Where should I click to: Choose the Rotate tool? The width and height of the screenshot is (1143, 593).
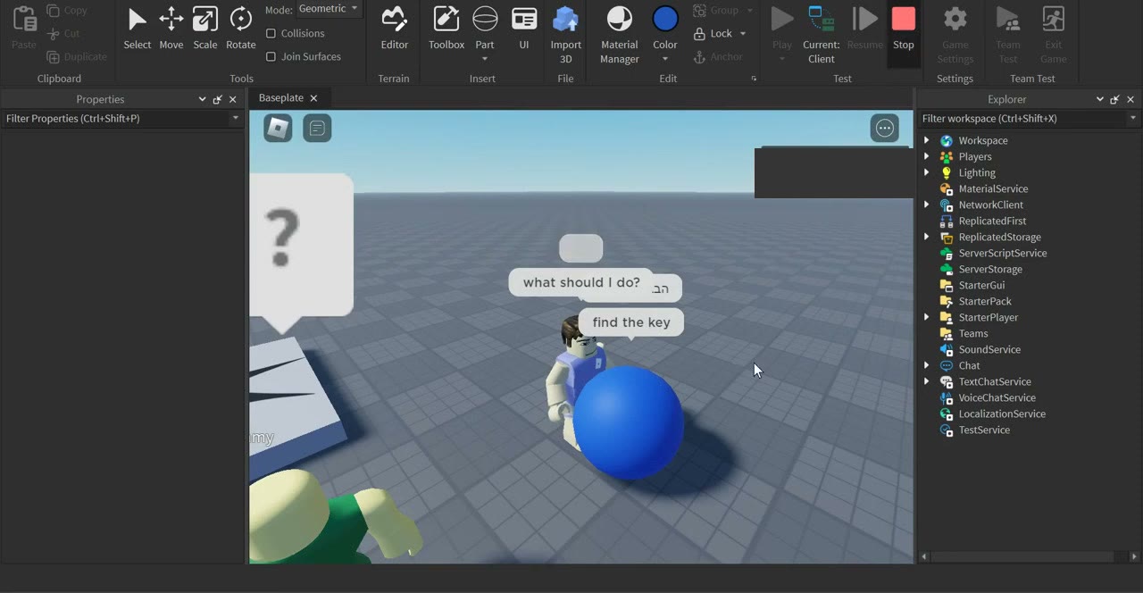click(240, 29)
